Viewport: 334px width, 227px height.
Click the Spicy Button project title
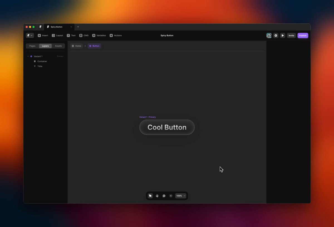[167, 35]
